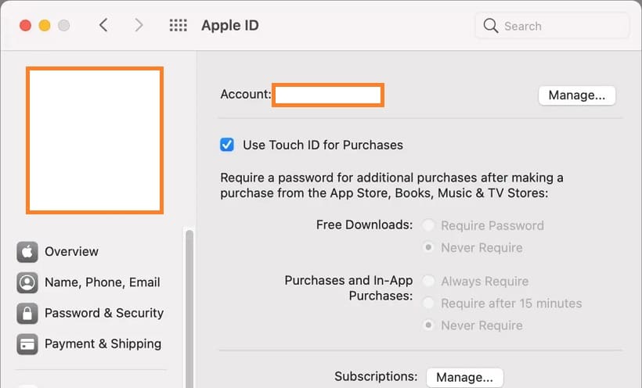
Task: Toggle Use Touch ID for Purchases checkbox
Action: 227,145
